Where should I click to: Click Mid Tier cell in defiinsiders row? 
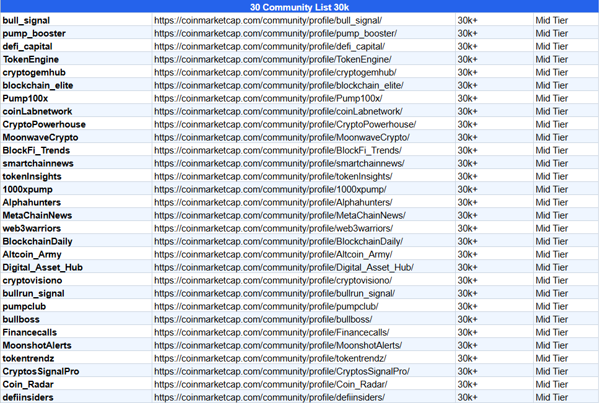566,397
